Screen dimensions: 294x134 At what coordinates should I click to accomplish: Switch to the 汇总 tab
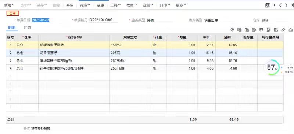pos(27,28)
